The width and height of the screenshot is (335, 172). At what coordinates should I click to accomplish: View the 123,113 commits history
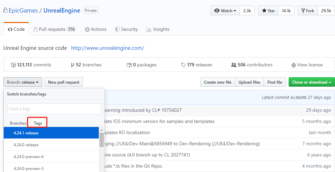[x=31, y=65]
